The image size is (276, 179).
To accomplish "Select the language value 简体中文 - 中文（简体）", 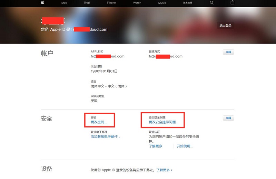I will [109, 86].
